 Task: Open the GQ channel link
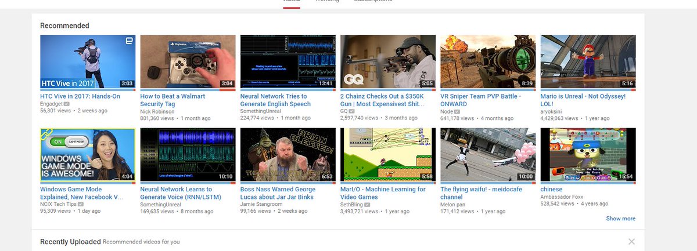coord(344,111)
